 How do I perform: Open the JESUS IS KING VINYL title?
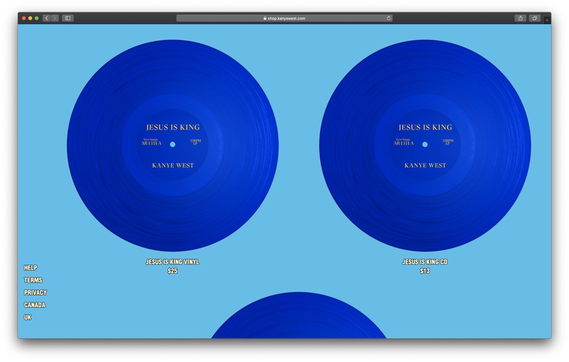click(172, 262)
